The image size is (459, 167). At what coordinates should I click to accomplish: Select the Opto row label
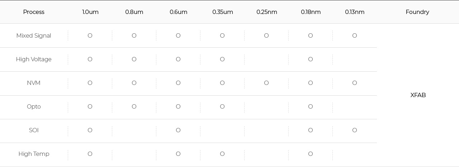pyautogui.click(x=34, y=106)
